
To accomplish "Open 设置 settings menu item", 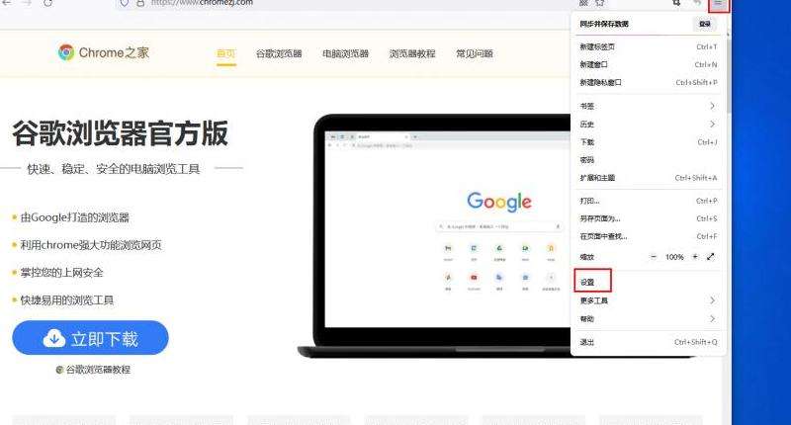I will point(648,283).
